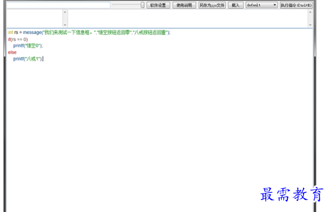Click the printf("悟空0") code line
328x212 pixels.
(28, 46)
